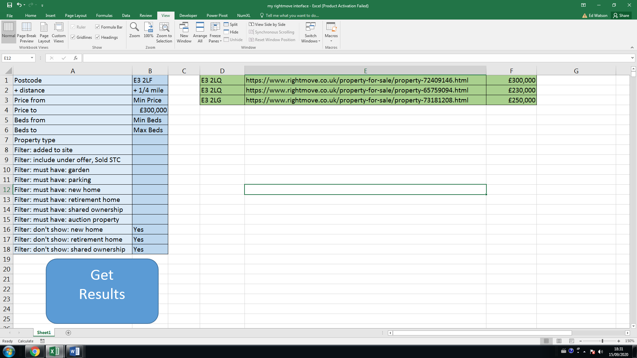Screen dimensions: 637x358
Task: Click the zoom slider handle
Action: coord(602,341)
